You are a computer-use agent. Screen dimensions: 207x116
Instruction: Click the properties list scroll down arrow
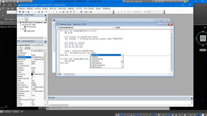point(45,104)
